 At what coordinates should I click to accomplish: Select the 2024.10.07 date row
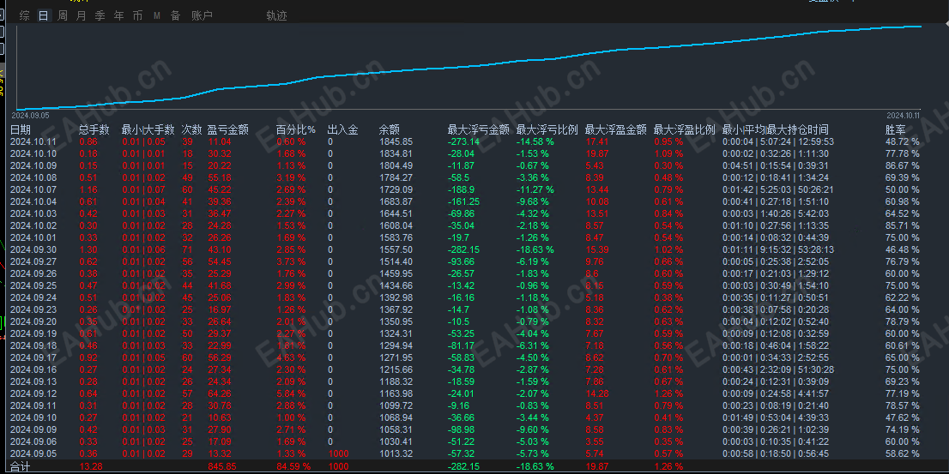coord(34,189)
